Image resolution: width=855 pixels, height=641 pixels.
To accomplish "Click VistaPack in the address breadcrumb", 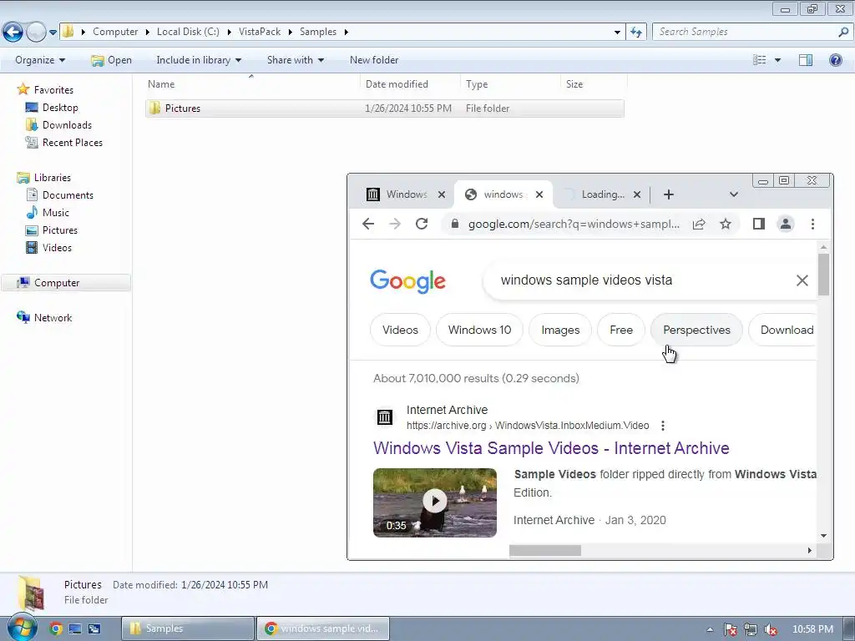I will [x=260, y=32].
